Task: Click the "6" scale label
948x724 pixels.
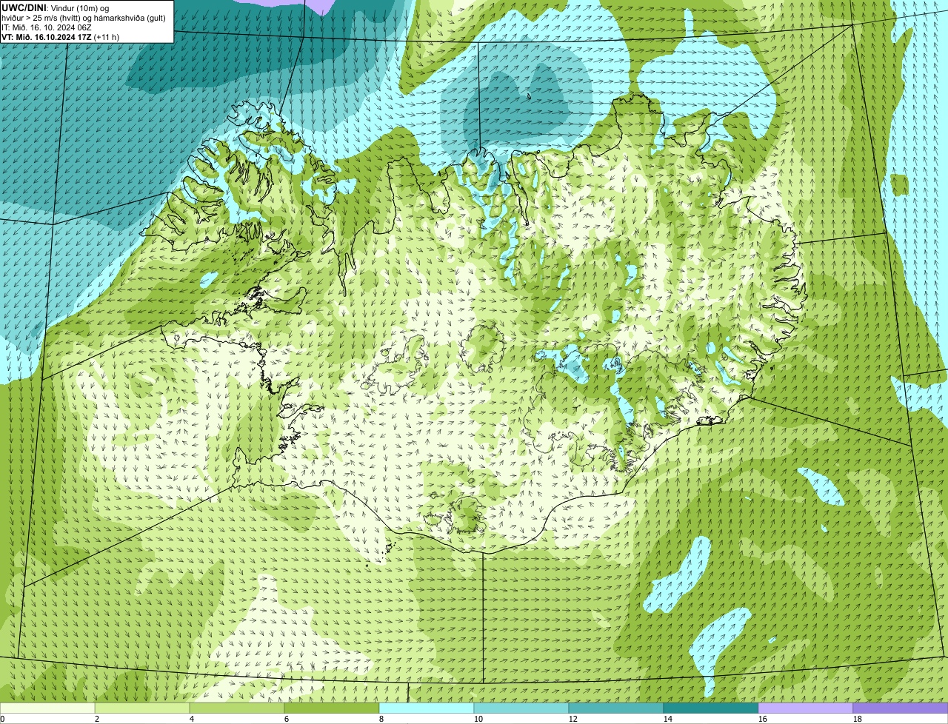Action: pyautogui.click(x=287, y=719)
